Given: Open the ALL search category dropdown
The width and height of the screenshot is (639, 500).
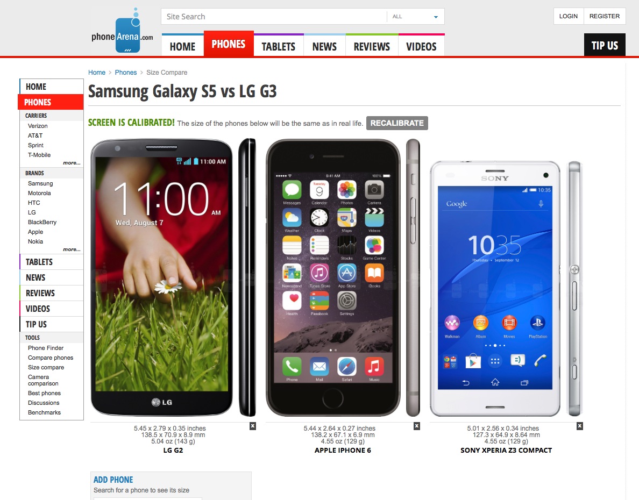Looking at the screenshot, I should [x=415, y=17].
